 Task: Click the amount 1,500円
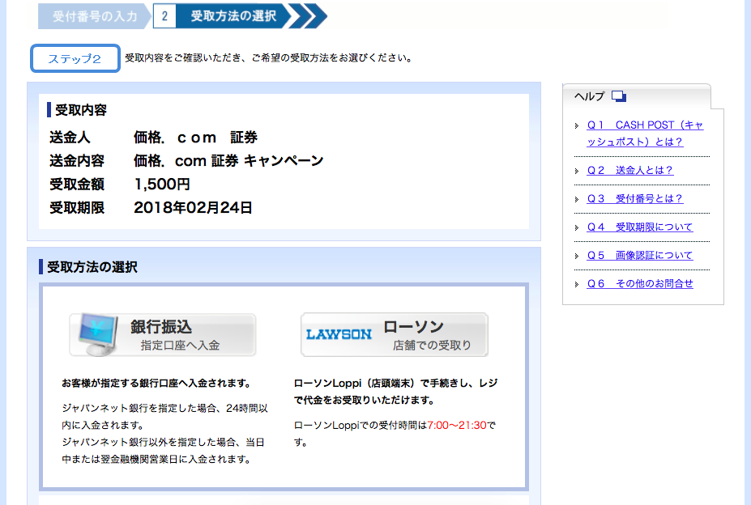pyautogui.click(x=162, y=185)
